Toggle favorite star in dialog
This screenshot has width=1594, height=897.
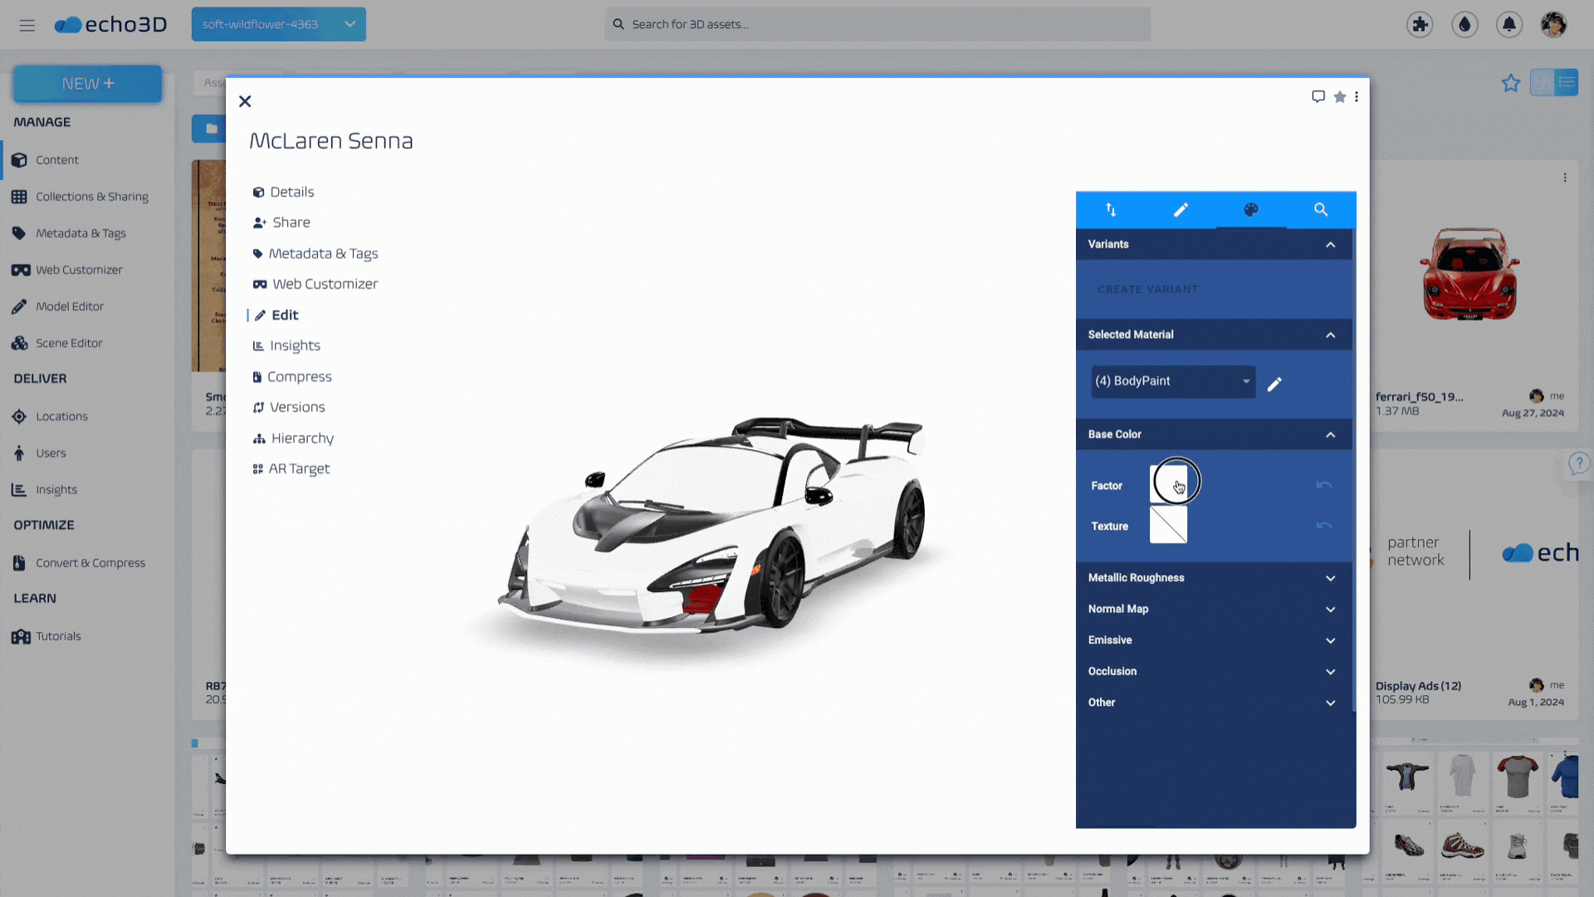point(1339,97)
